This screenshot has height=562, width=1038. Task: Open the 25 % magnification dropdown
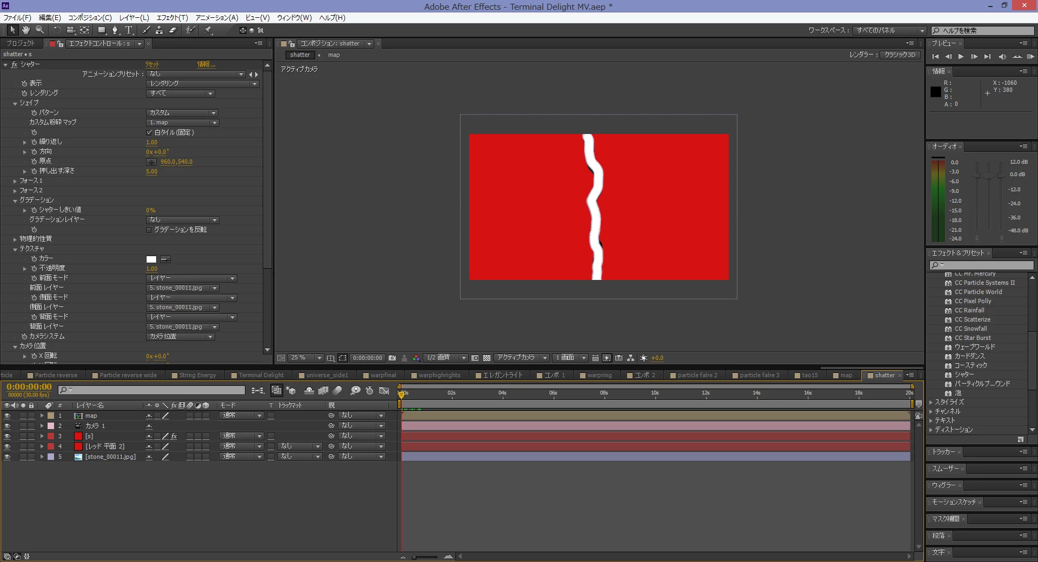306,358
